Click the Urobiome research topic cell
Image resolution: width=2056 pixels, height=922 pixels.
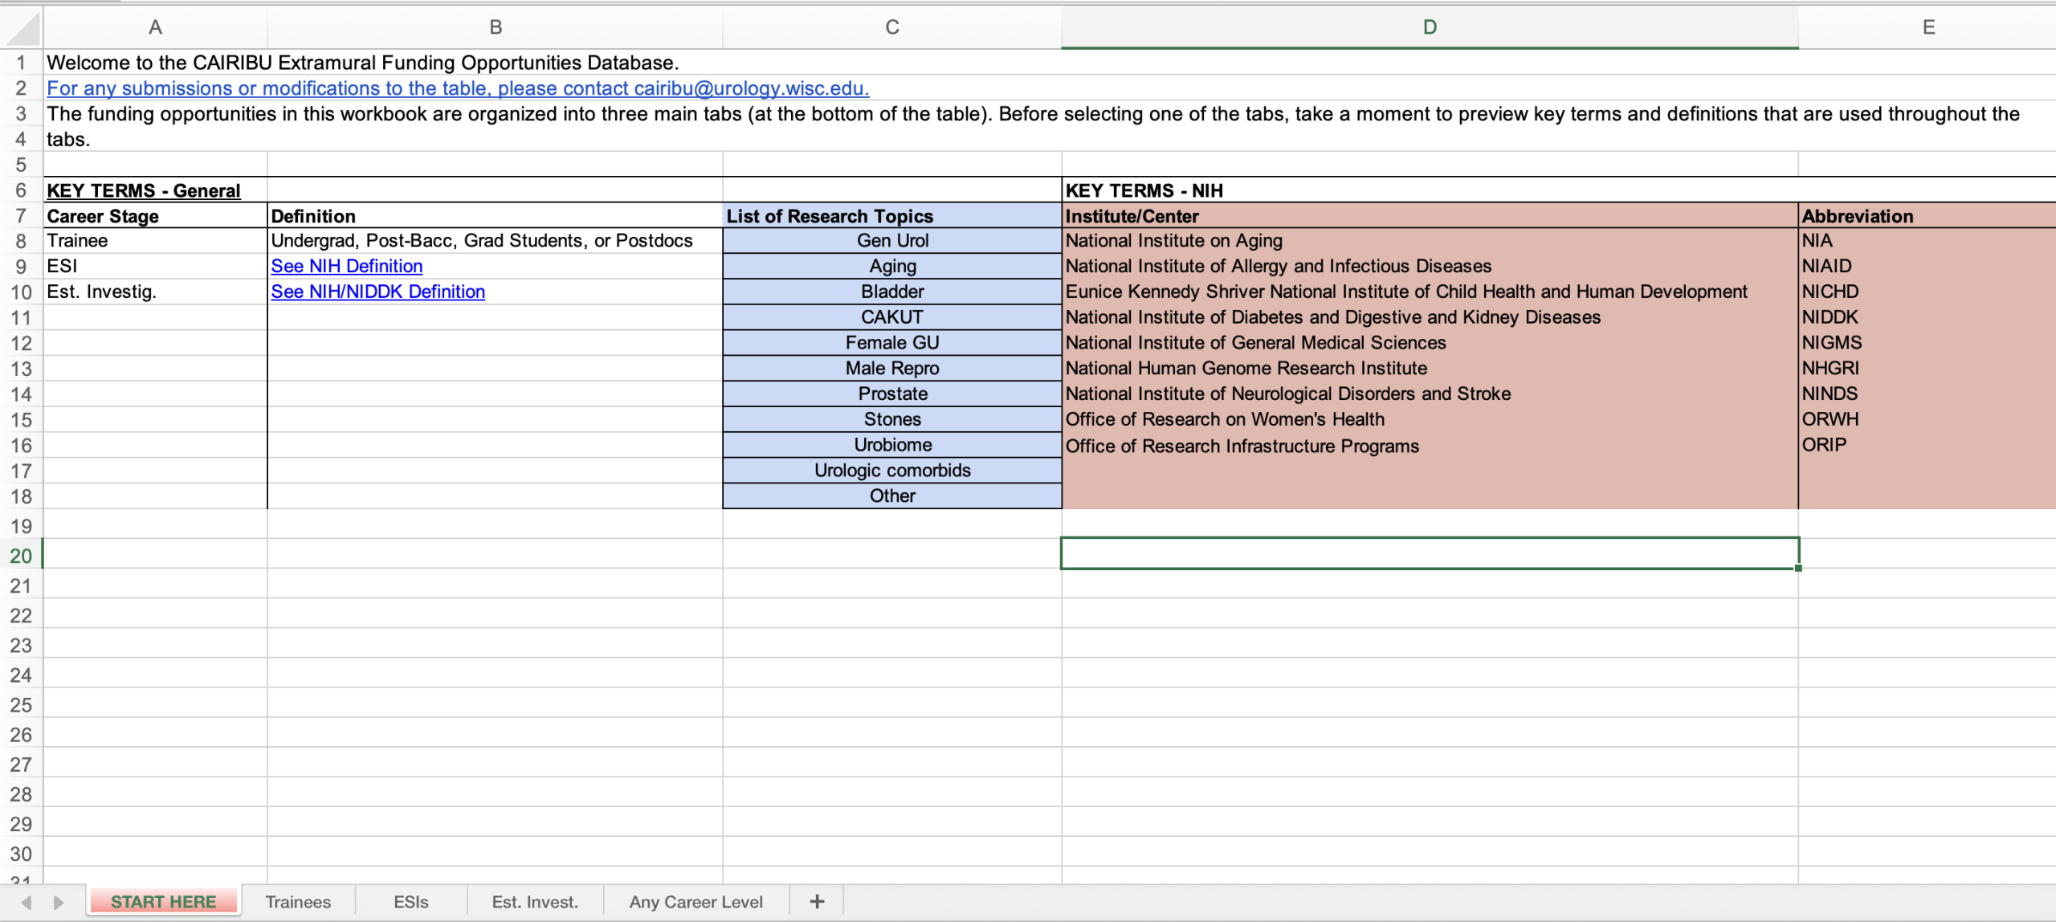point(892,445)
